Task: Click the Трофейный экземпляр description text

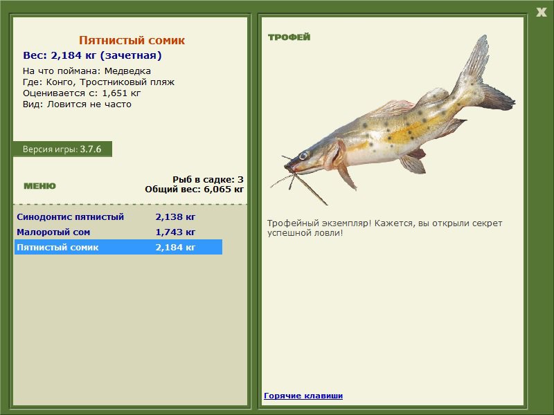Action: click(384, 228)
